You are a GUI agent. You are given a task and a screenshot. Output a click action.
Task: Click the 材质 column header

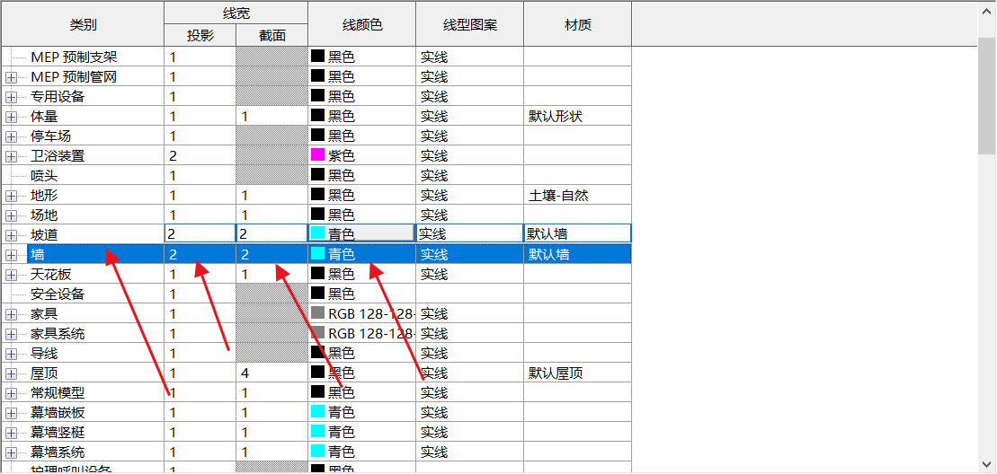577,24
